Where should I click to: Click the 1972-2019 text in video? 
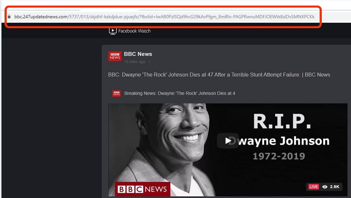click(279, 156)
